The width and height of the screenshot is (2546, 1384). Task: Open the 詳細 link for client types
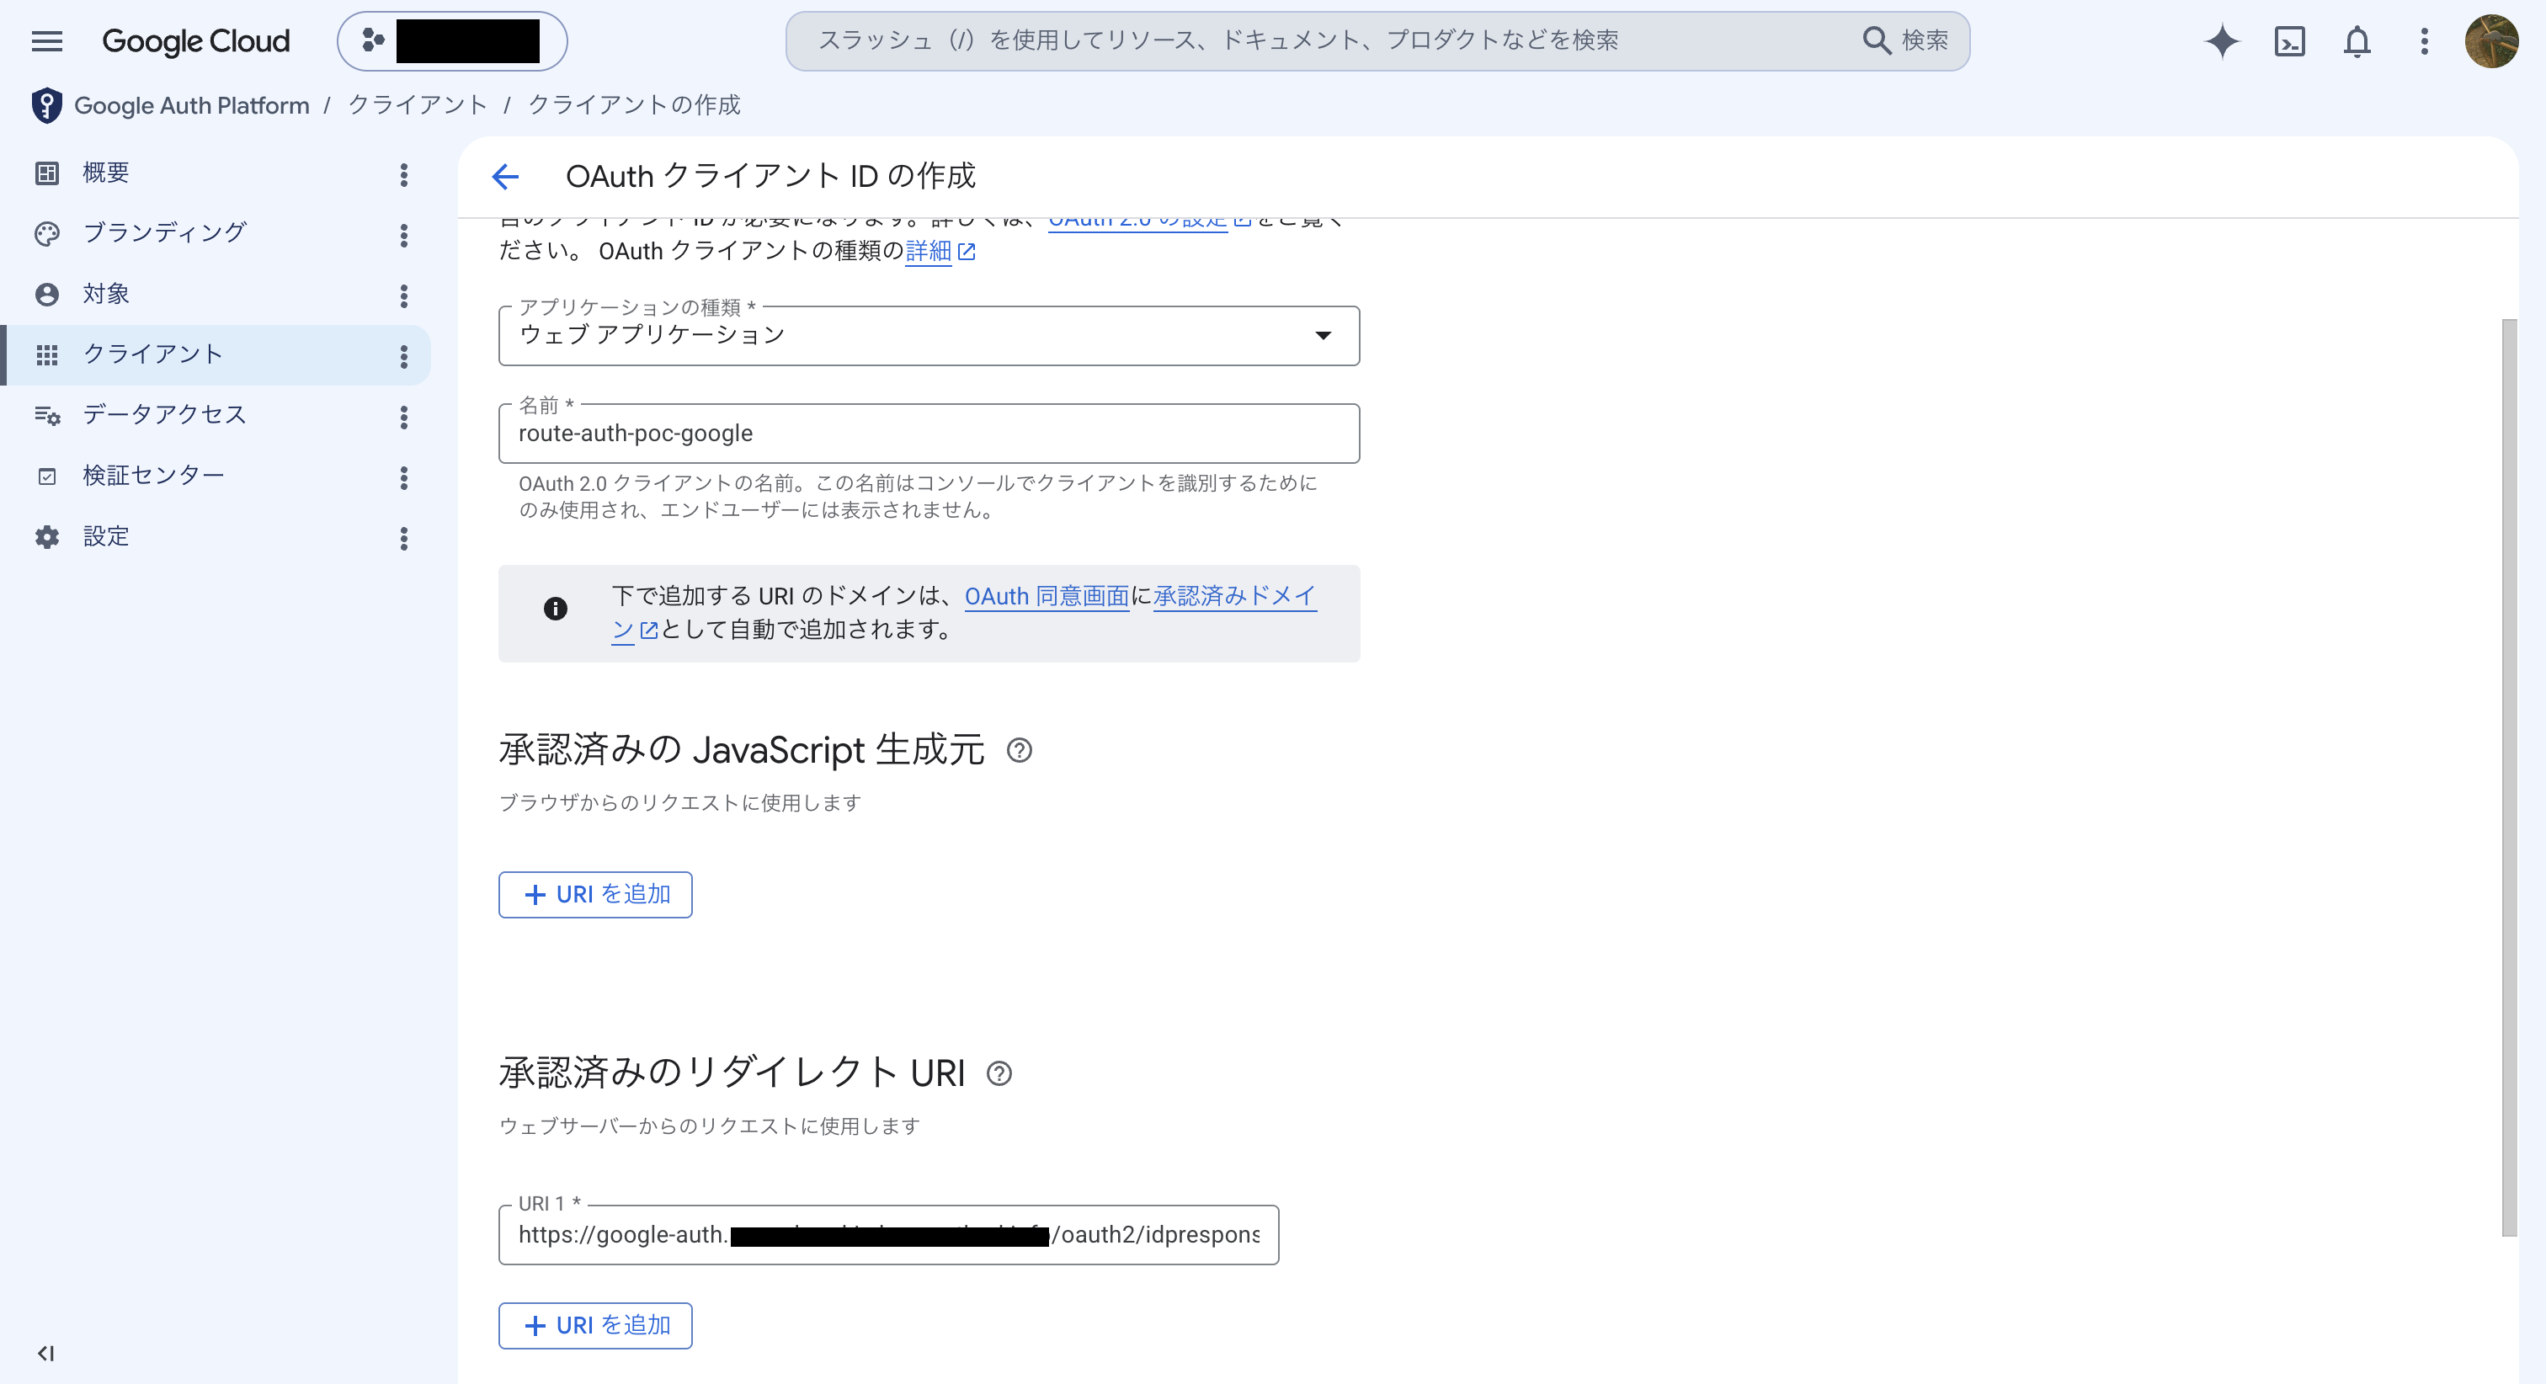(940, 251)
